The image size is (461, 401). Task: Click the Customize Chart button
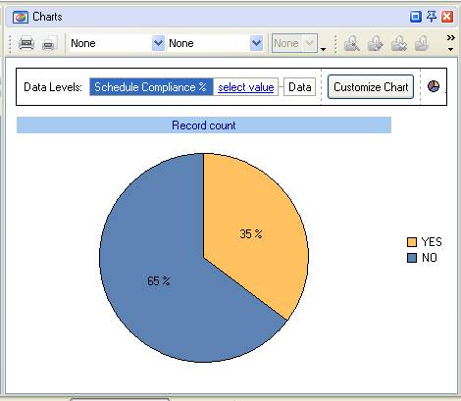pyautogui.click(x=371, y=87)
